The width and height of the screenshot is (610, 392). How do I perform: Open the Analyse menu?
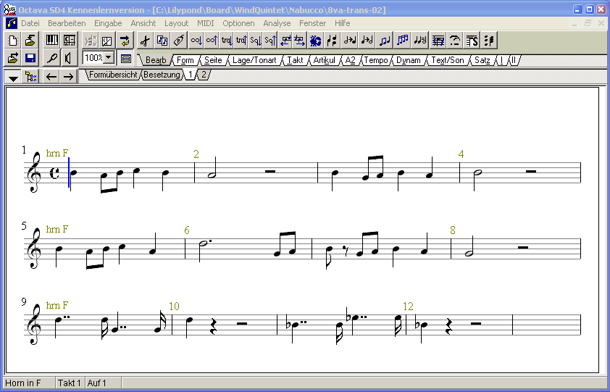click(x=277, y=23)
